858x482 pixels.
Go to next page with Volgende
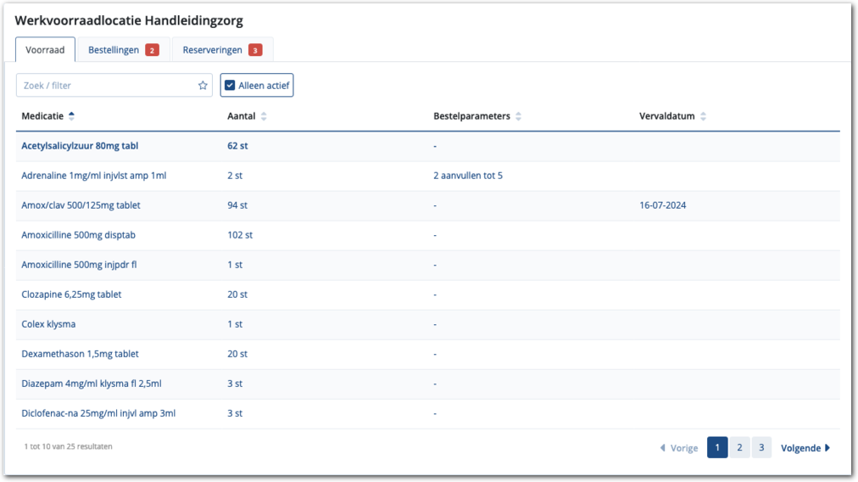point(805,448)
